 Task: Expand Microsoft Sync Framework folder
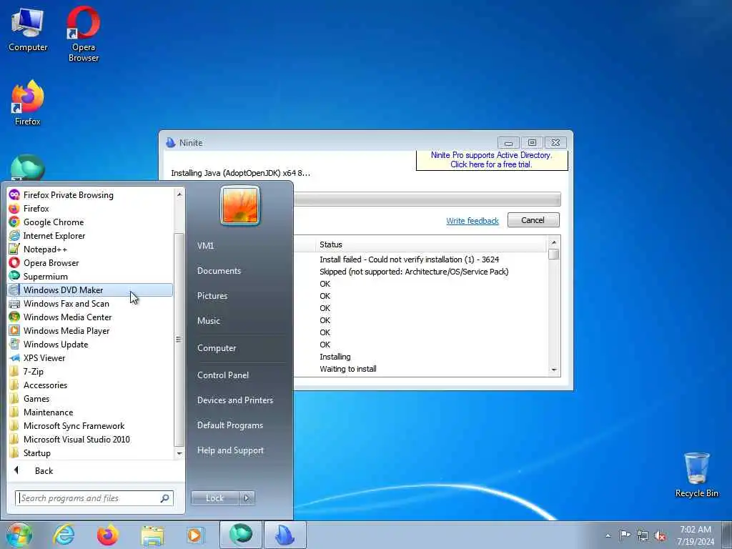[90, 426]
